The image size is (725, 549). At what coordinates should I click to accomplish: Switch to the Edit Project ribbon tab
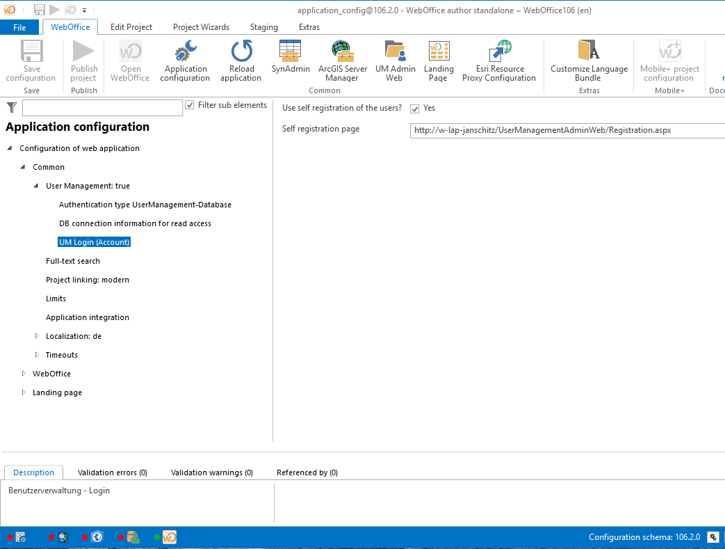[x=131, y=27]
